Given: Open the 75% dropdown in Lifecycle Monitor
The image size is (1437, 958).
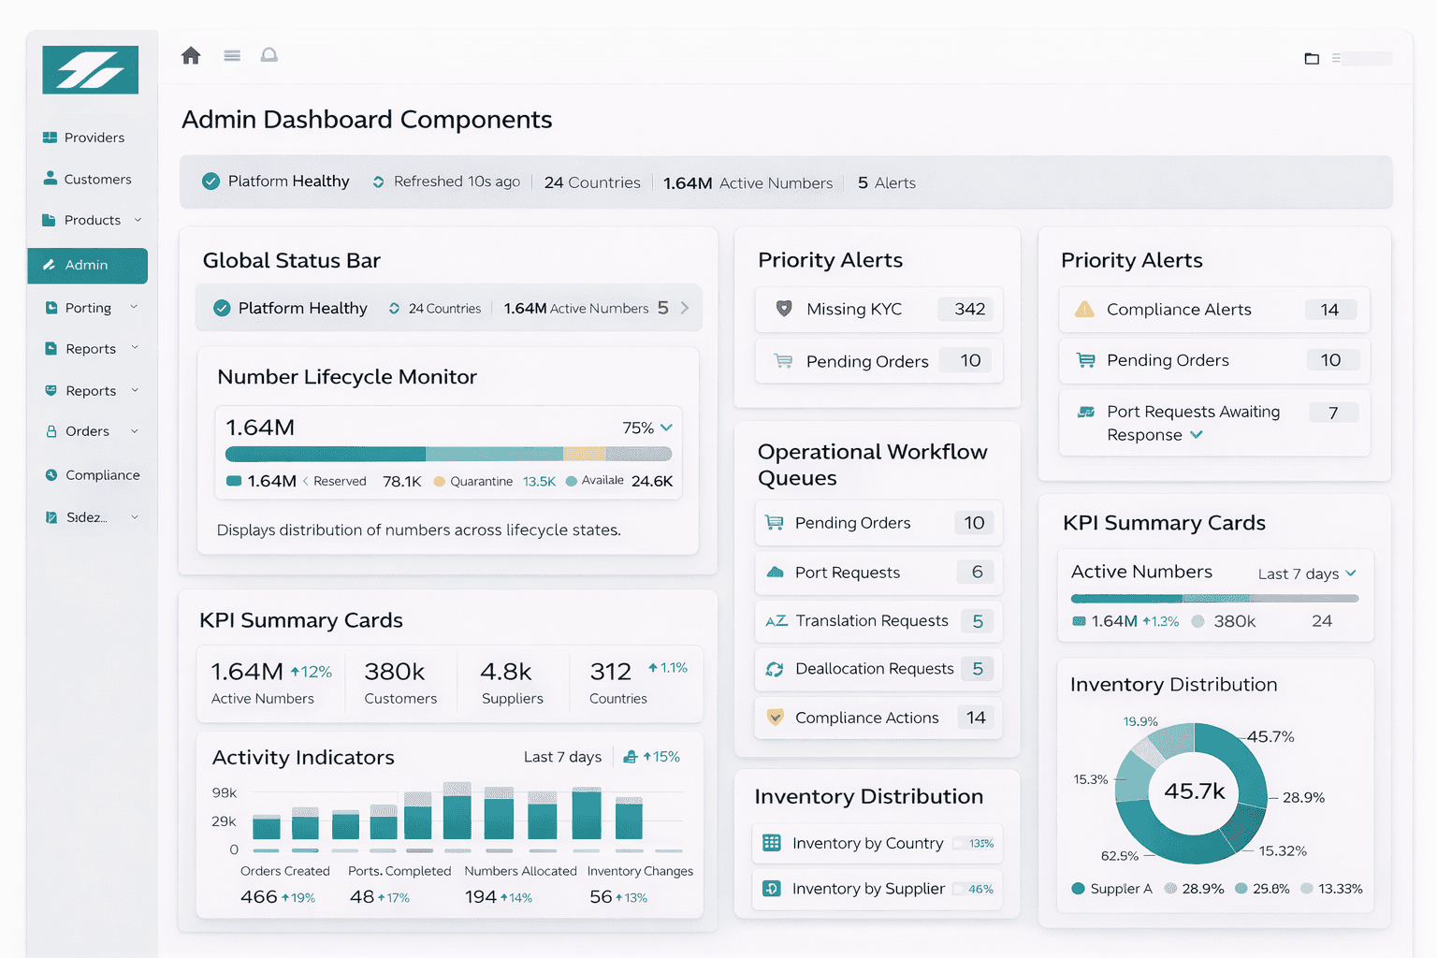Looking at the screenshot, I should coord(647,428).
